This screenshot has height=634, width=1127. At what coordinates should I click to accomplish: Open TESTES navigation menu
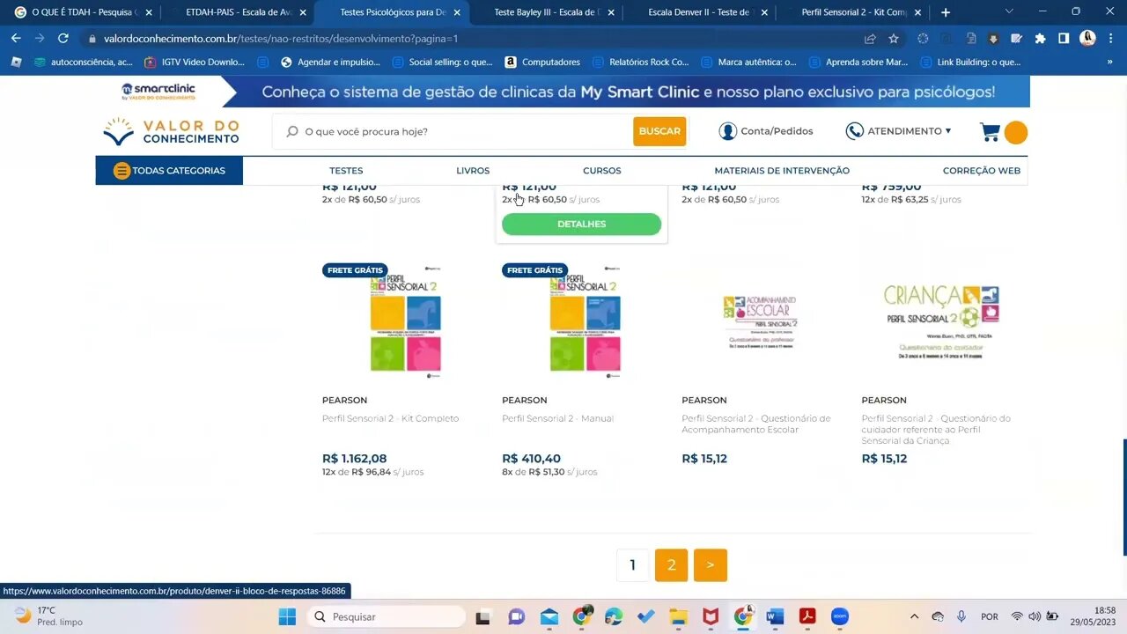click(x=346, y=171)
